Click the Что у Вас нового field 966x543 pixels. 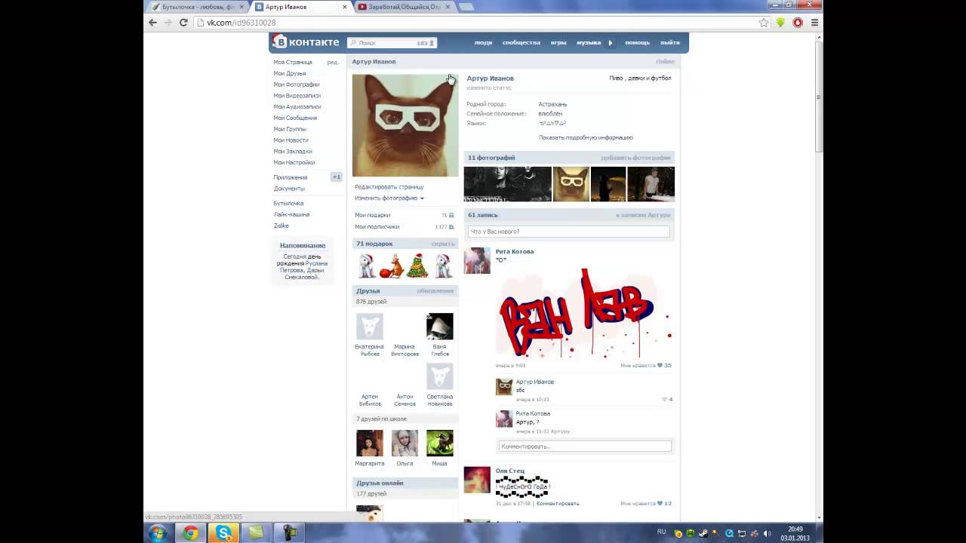pos(569,232)
